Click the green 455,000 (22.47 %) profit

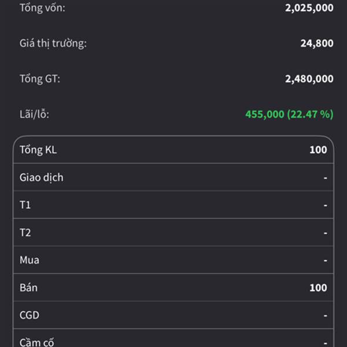289,114
